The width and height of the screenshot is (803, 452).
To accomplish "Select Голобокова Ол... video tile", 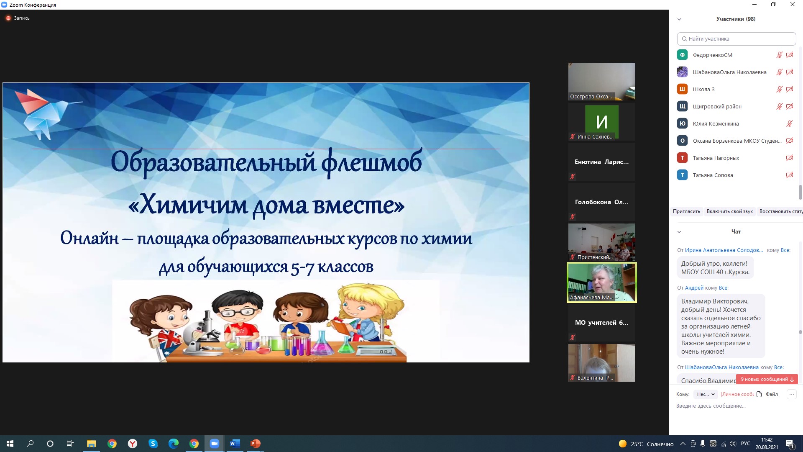I will (601, 202).
